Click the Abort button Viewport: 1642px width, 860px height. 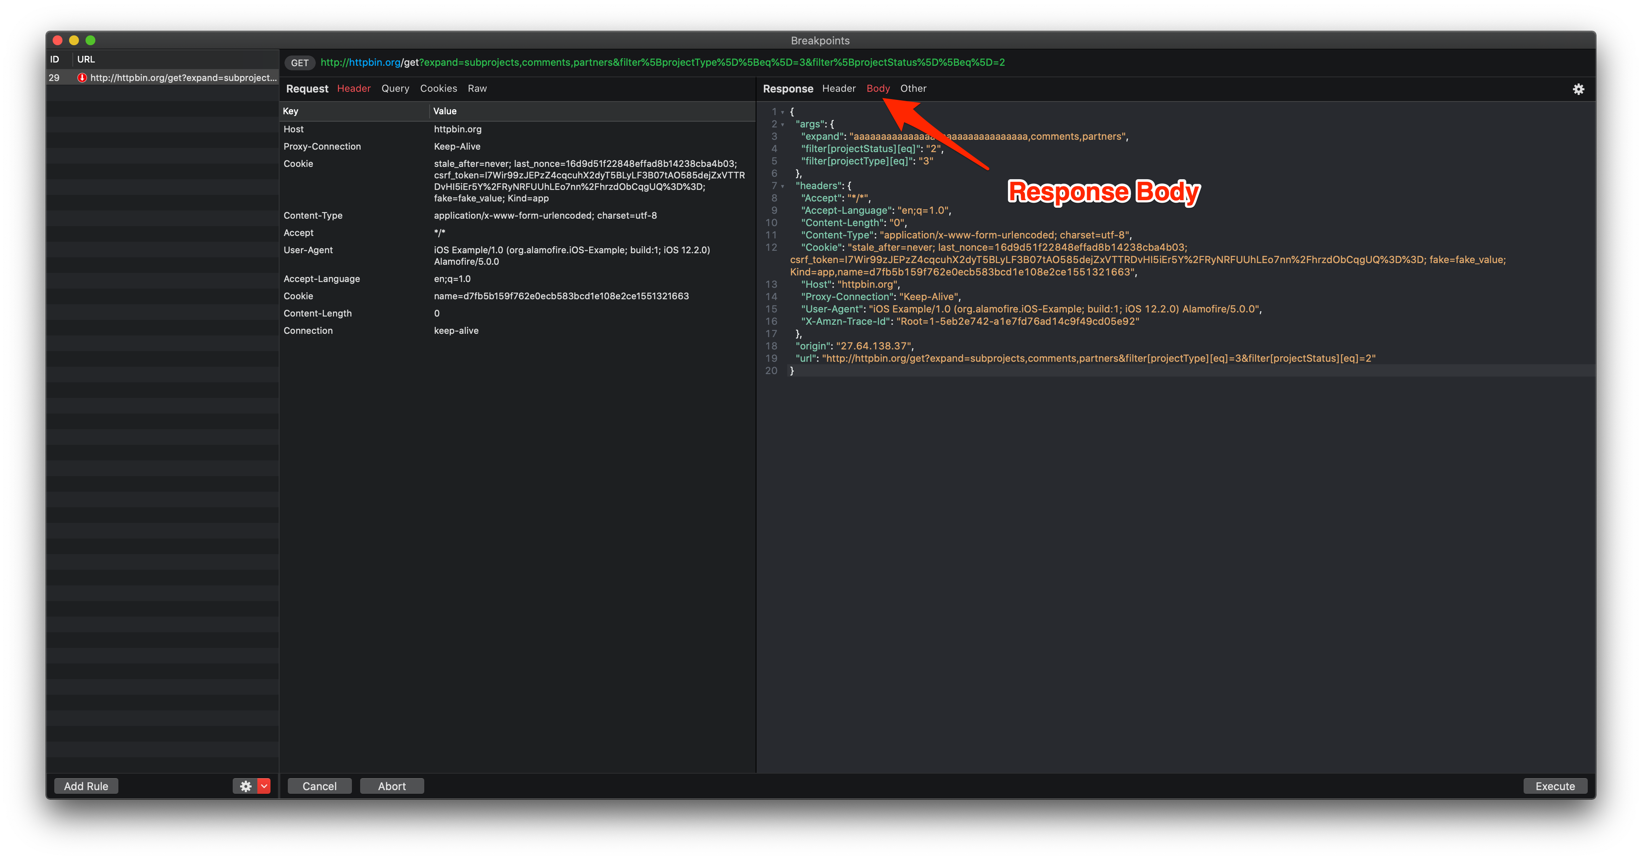point(391,786)
